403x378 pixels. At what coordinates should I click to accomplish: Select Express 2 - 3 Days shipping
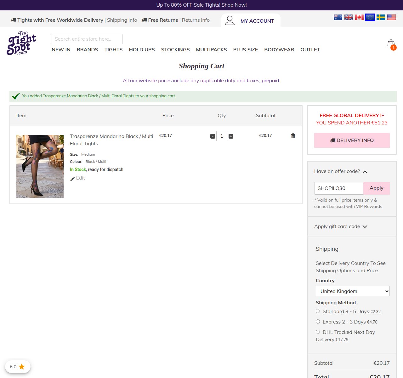(318, 322)
